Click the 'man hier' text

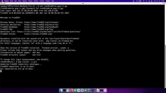click(37, 55)
